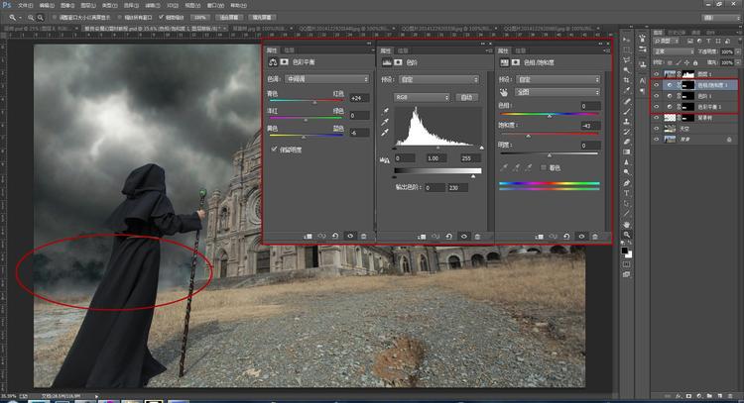744x403 pixels.
Task: Select the Rectangular Marquee tool
Action: pyautogui.click(x=627, y=50)
